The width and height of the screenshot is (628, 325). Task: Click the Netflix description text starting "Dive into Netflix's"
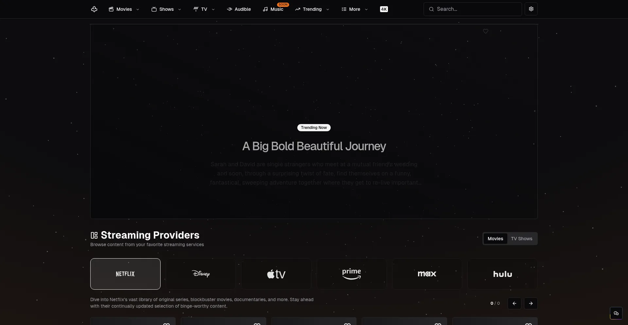tap(202, 303)
